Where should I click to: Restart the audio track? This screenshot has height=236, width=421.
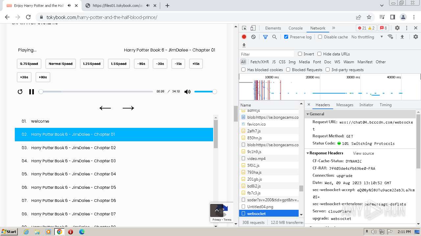(x=20, y=92)
